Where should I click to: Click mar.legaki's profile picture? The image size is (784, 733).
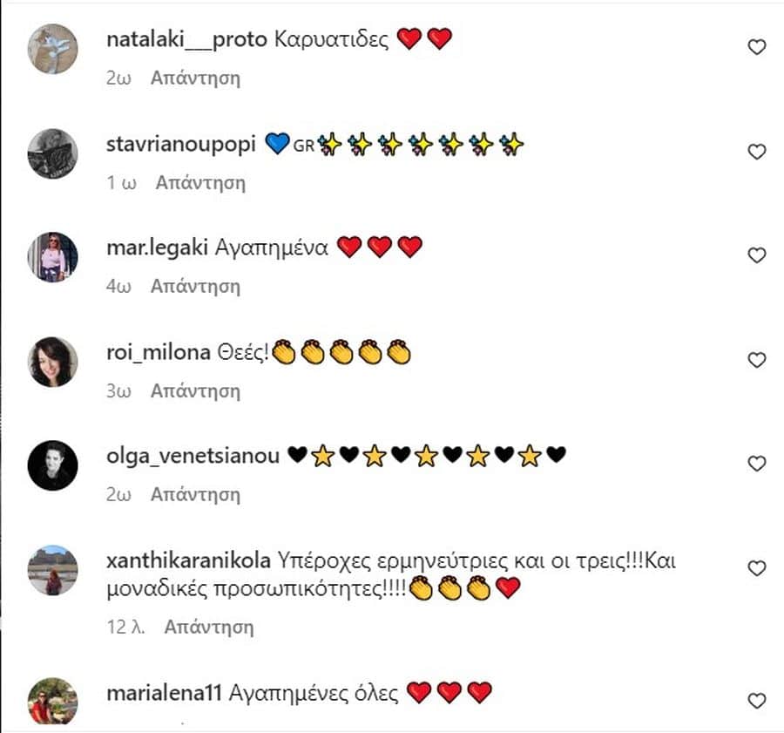point(52,257)
